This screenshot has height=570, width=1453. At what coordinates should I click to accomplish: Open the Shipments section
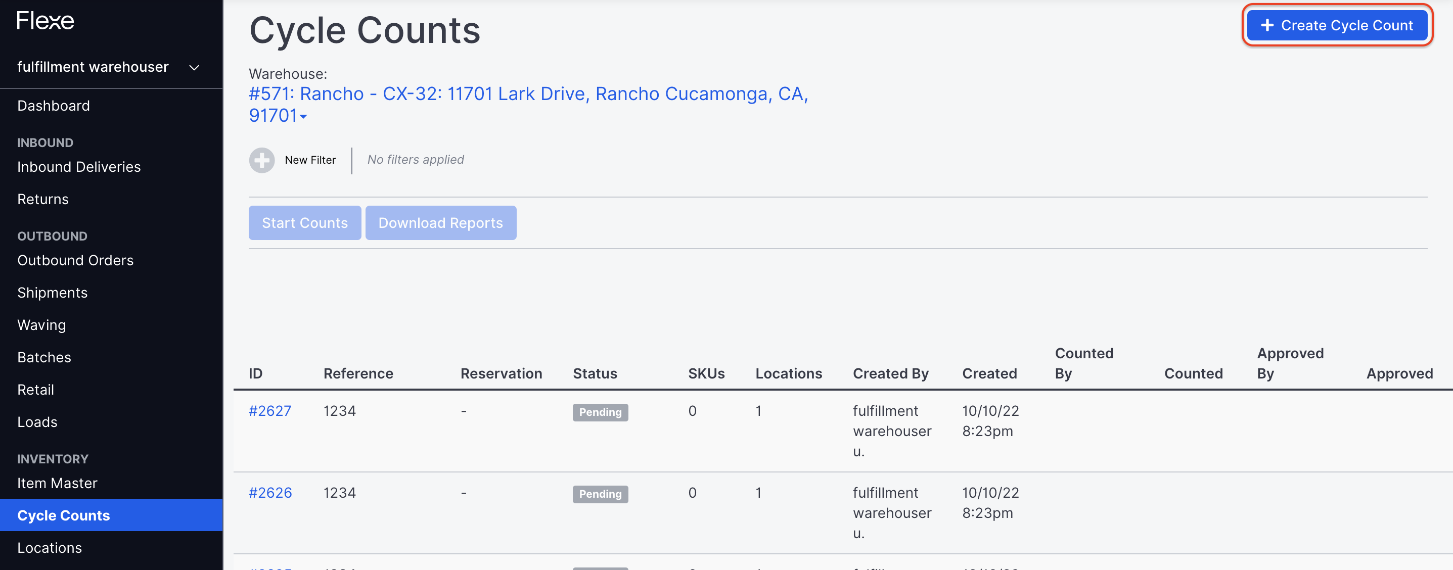coord(53,292)
